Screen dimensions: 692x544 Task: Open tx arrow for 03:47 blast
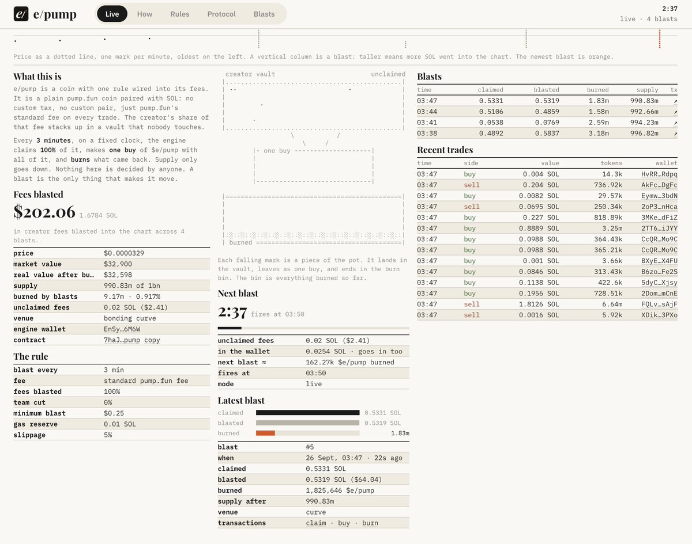click(675, 101)
